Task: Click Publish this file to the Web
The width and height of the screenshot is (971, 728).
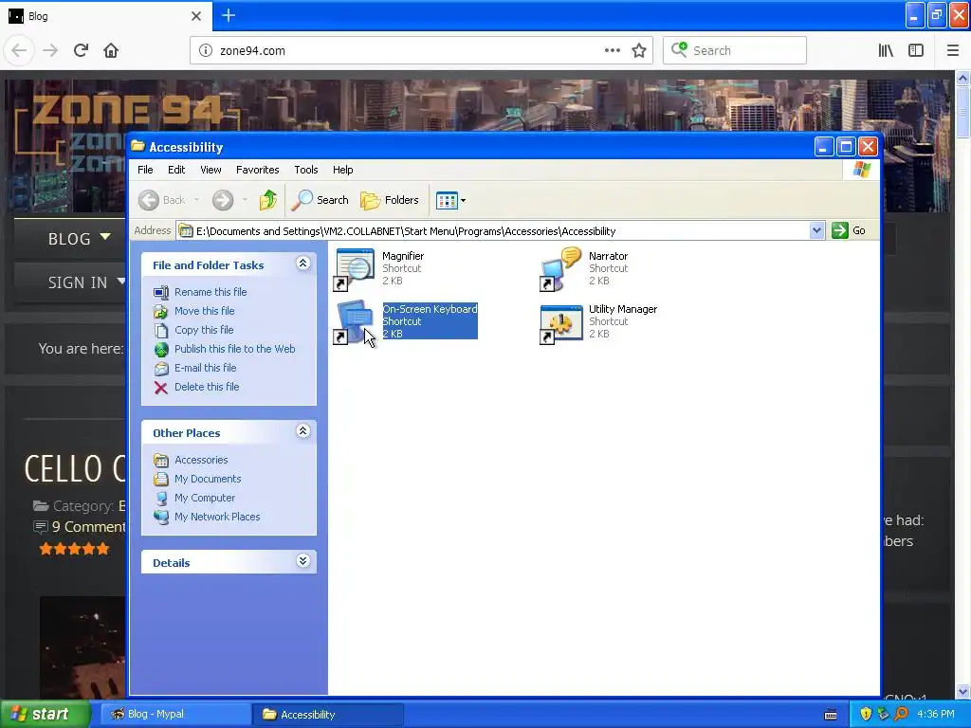Action: coord(235,349)
